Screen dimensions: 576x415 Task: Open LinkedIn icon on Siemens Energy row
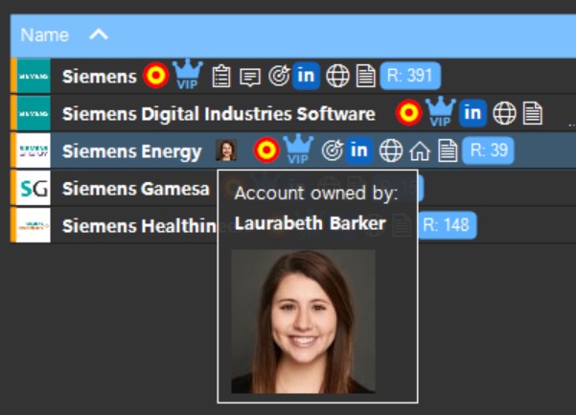[x=359, y=150]
